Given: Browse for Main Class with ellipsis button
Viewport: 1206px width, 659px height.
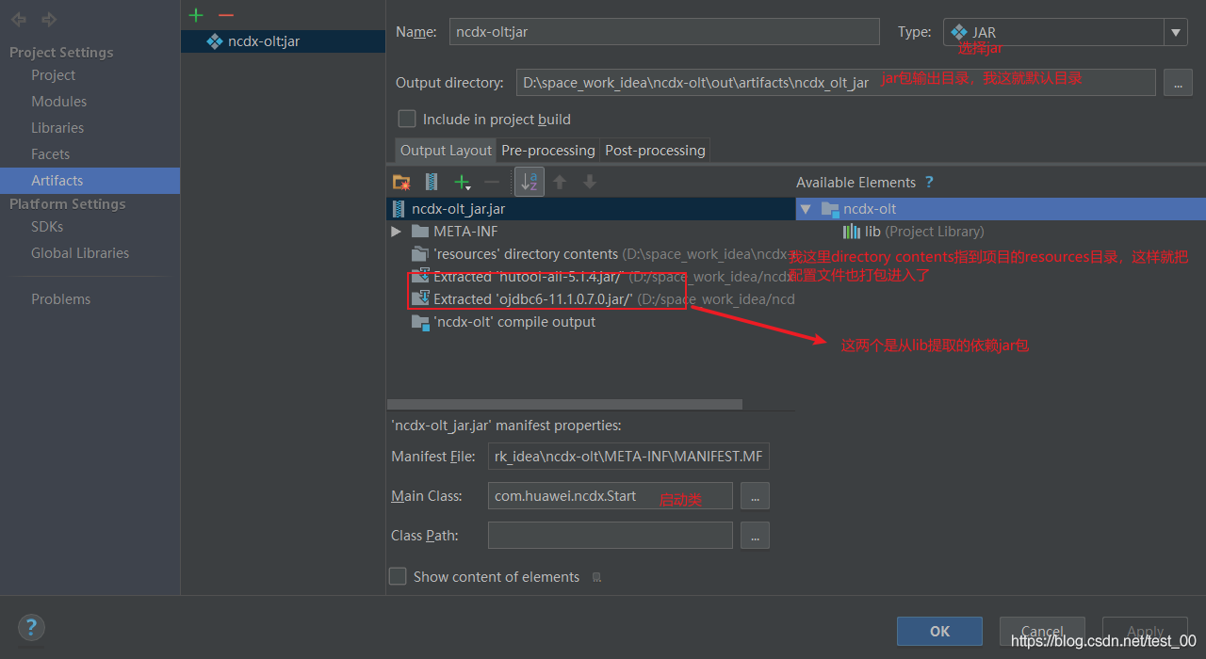Looking at the screenshot, I should pos(755,495).
